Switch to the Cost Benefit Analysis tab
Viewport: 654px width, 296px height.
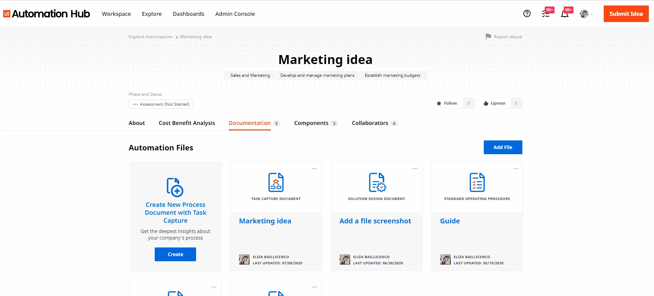pyautogui.click(x=187, y=123)
